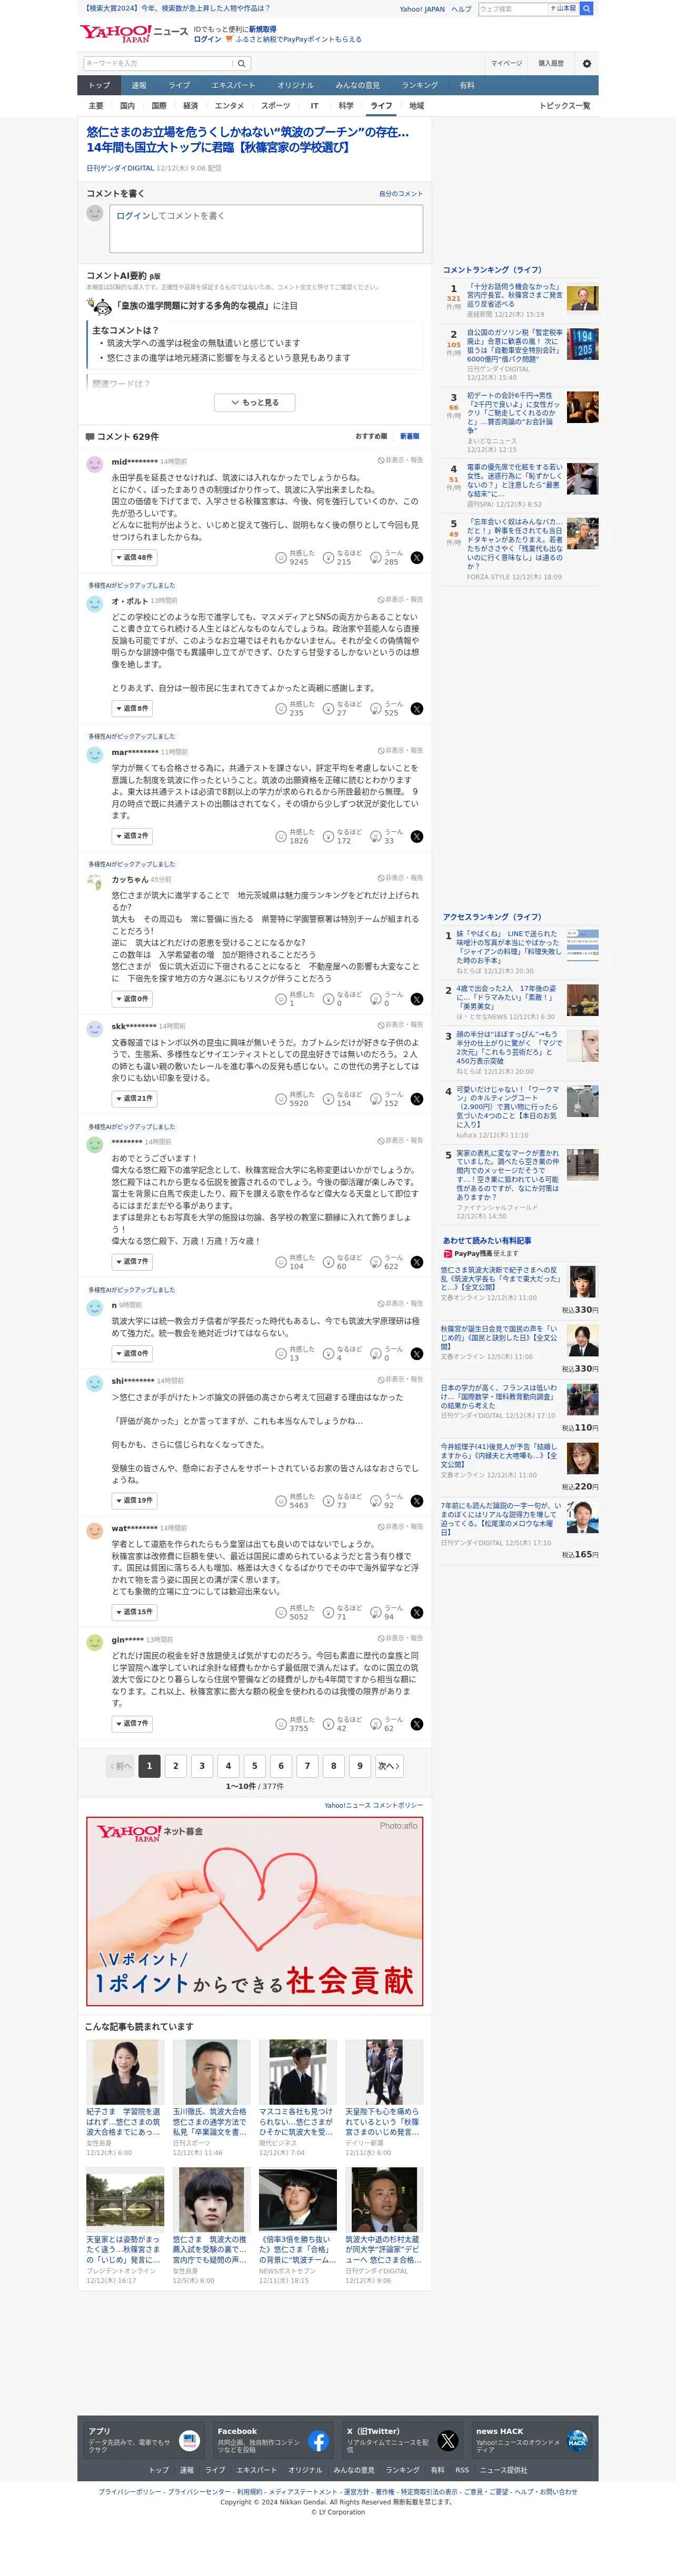
Task: Click 次へ pagination button
Action: click(389, 1767)
